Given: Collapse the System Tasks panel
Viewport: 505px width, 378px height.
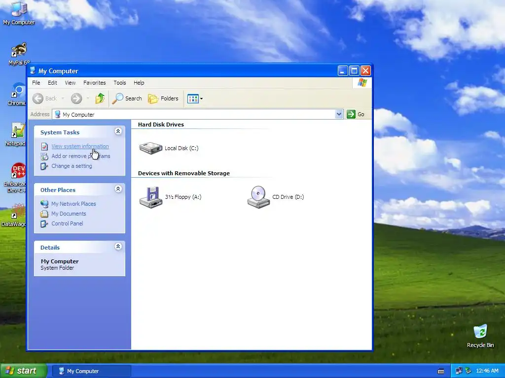Looking at the screenshot, I should 118,131.
